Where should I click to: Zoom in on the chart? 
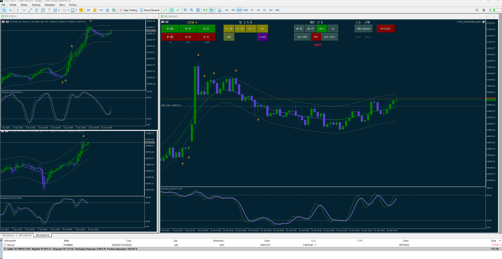185,10
